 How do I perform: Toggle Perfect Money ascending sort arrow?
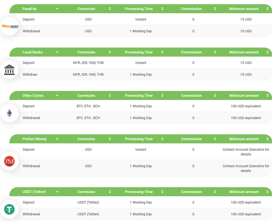pos(57,139)
